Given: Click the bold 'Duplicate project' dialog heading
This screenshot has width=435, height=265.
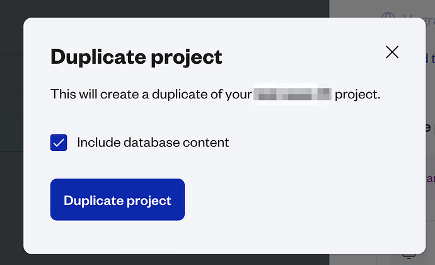Looking at the screenshot, I should coord(136,57).
